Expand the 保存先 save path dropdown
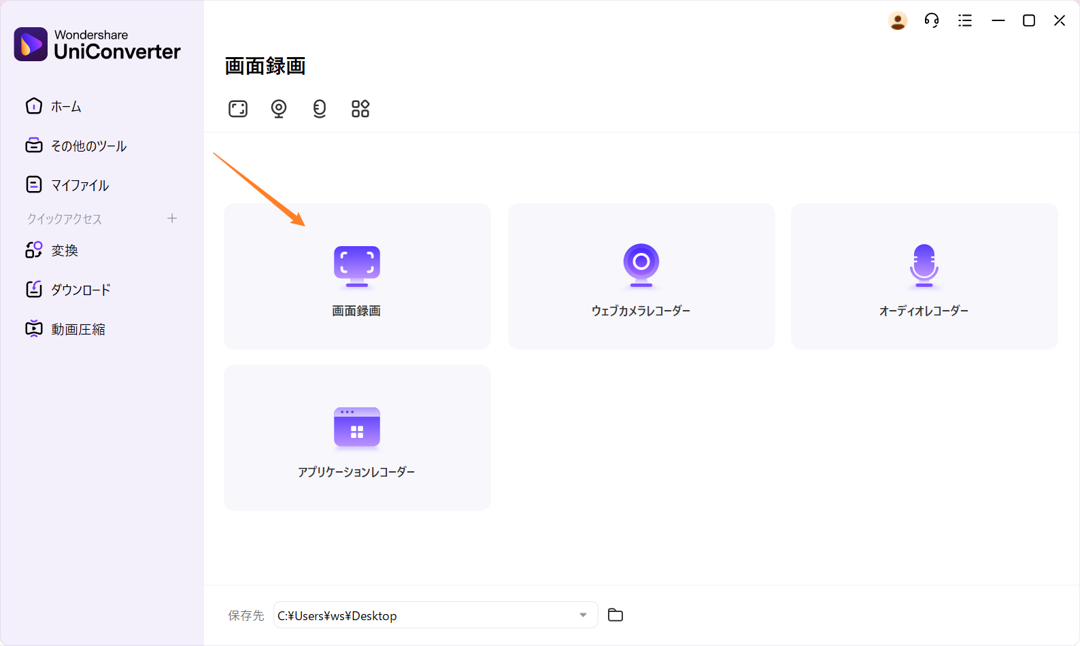This screenshot has width=1080, height=646. (x=583, y=615)
